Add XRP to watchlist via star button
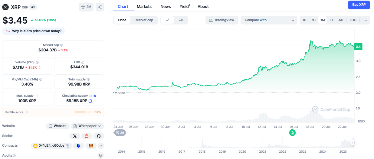Viewport: 374px width, 159px height. (x=86, y=7)
